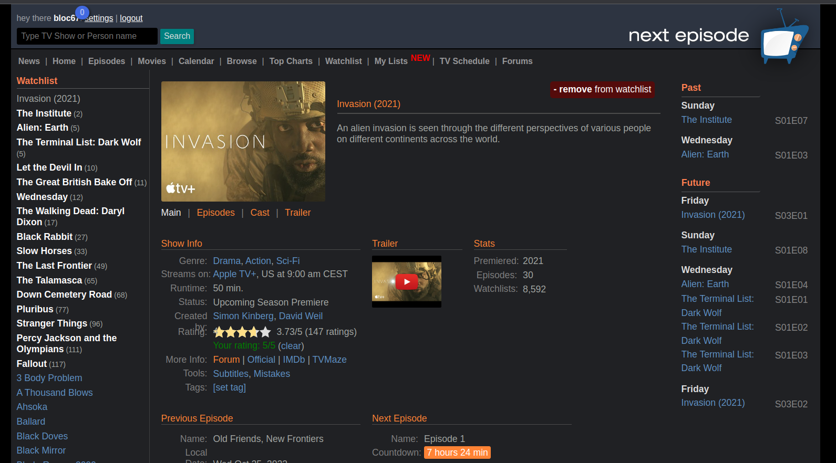Viewport: 836px width, 463px height.
Task: Click remove from watchlist button
Action: click(x=602, y=90)
